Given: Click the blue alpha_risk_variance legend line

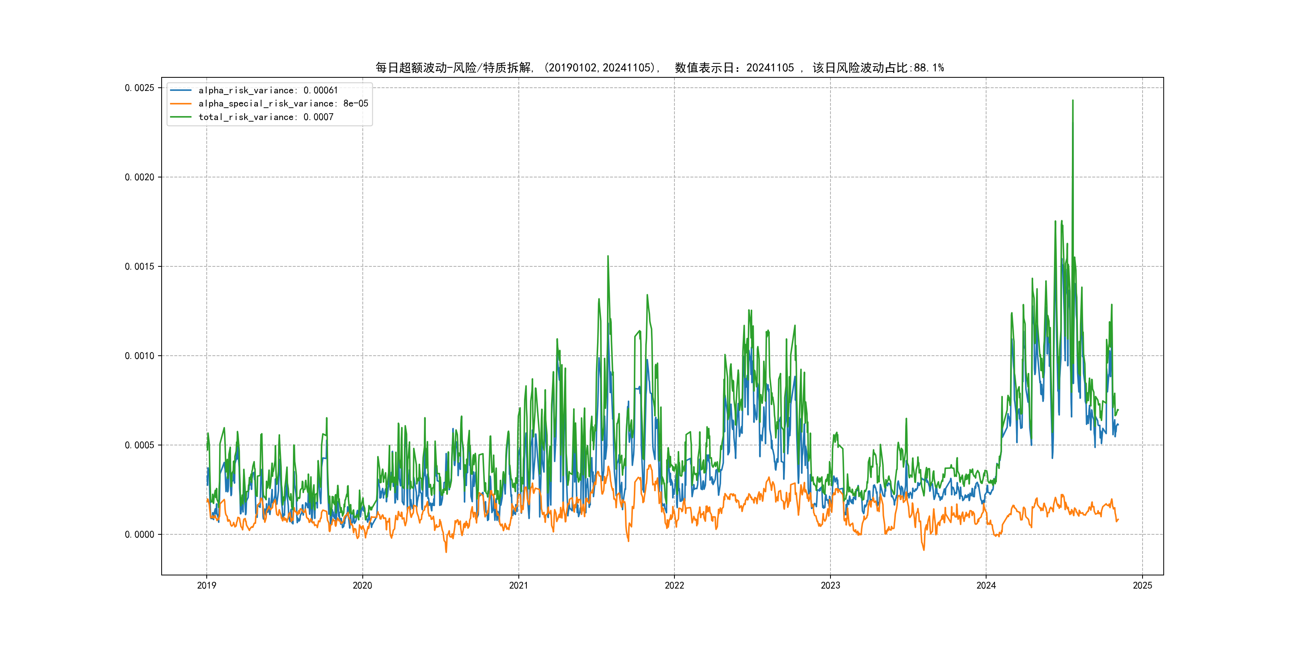Looking at the screenshot, I should pyautogui.click(x=181, y=90).
